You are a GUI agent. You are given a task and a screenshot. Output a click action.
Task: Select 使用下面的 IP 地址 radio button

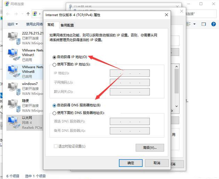[x=54, y=65]
